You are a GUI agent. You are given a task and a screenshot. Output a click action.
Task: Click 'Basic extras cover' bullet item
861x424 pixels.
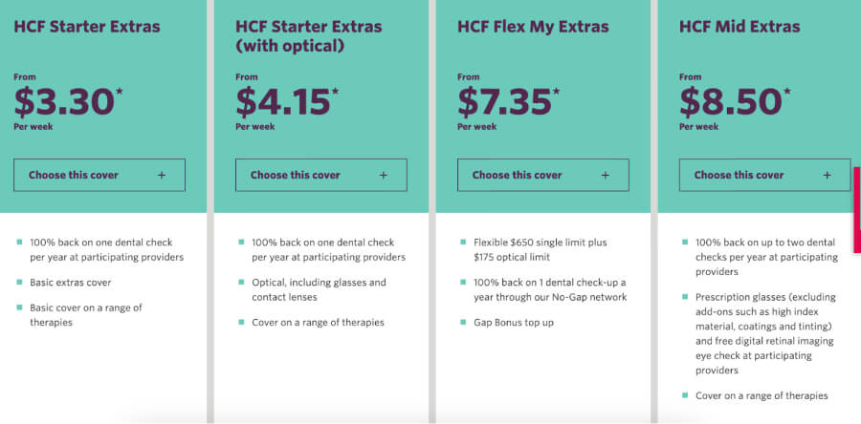70,283
